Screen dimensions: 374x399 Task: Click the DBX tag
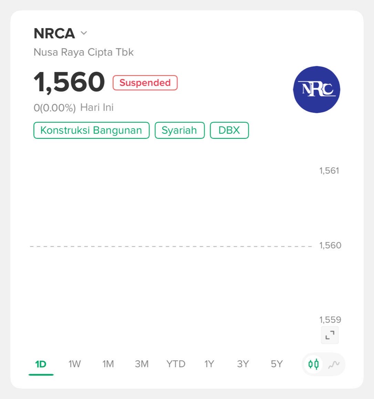click(229, 130)
